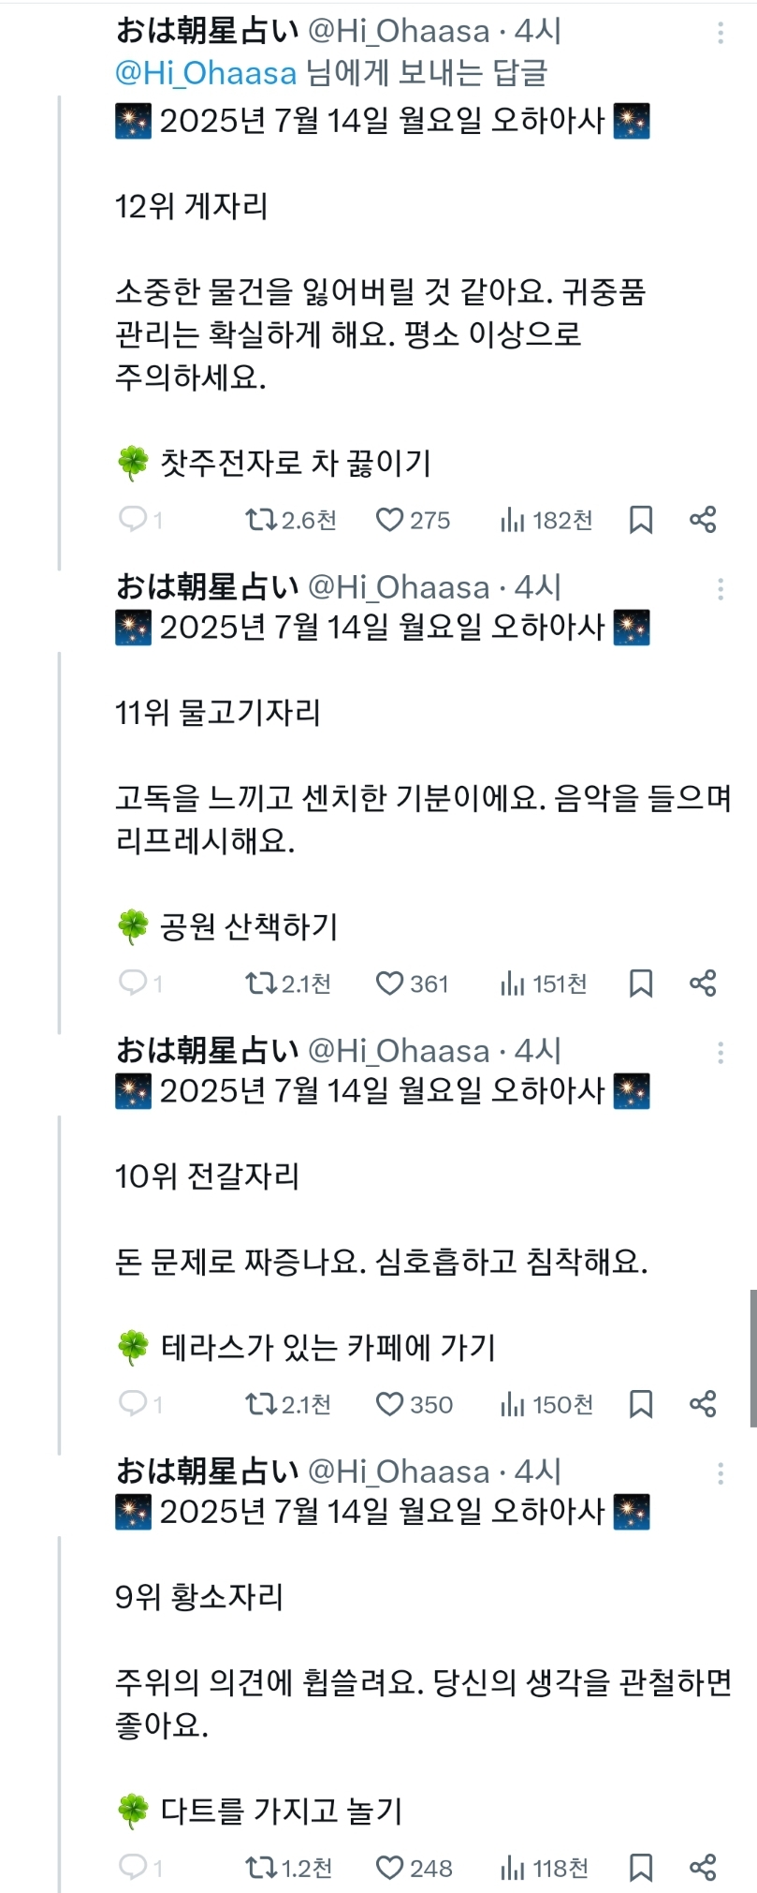Click the vertical scrollbar on the right edge
The image size is (757, 1893).
[752, 1357]
